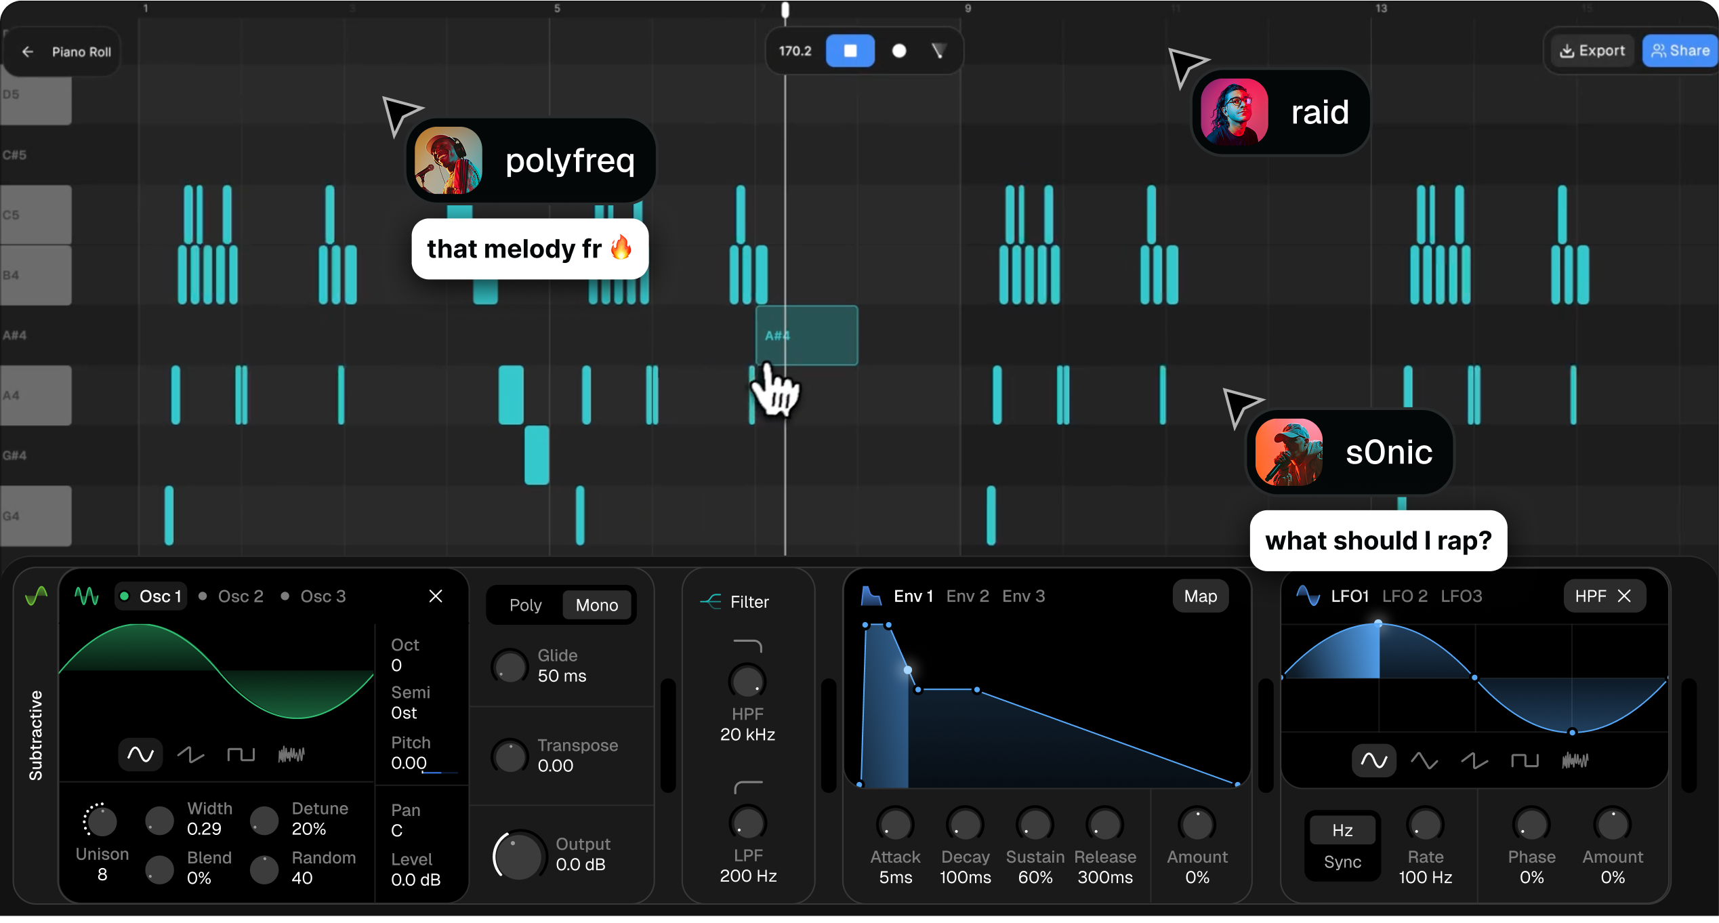
Task: Switch voice mode to Poly
Action: [x=525, y=604]
